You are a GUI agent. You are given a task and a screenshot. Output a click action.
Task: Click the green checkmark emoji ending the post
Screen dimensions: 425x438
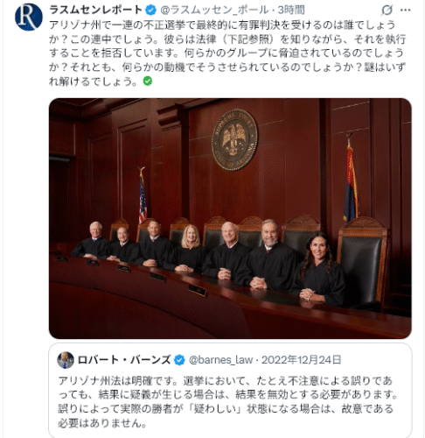(x=148, y=81)
